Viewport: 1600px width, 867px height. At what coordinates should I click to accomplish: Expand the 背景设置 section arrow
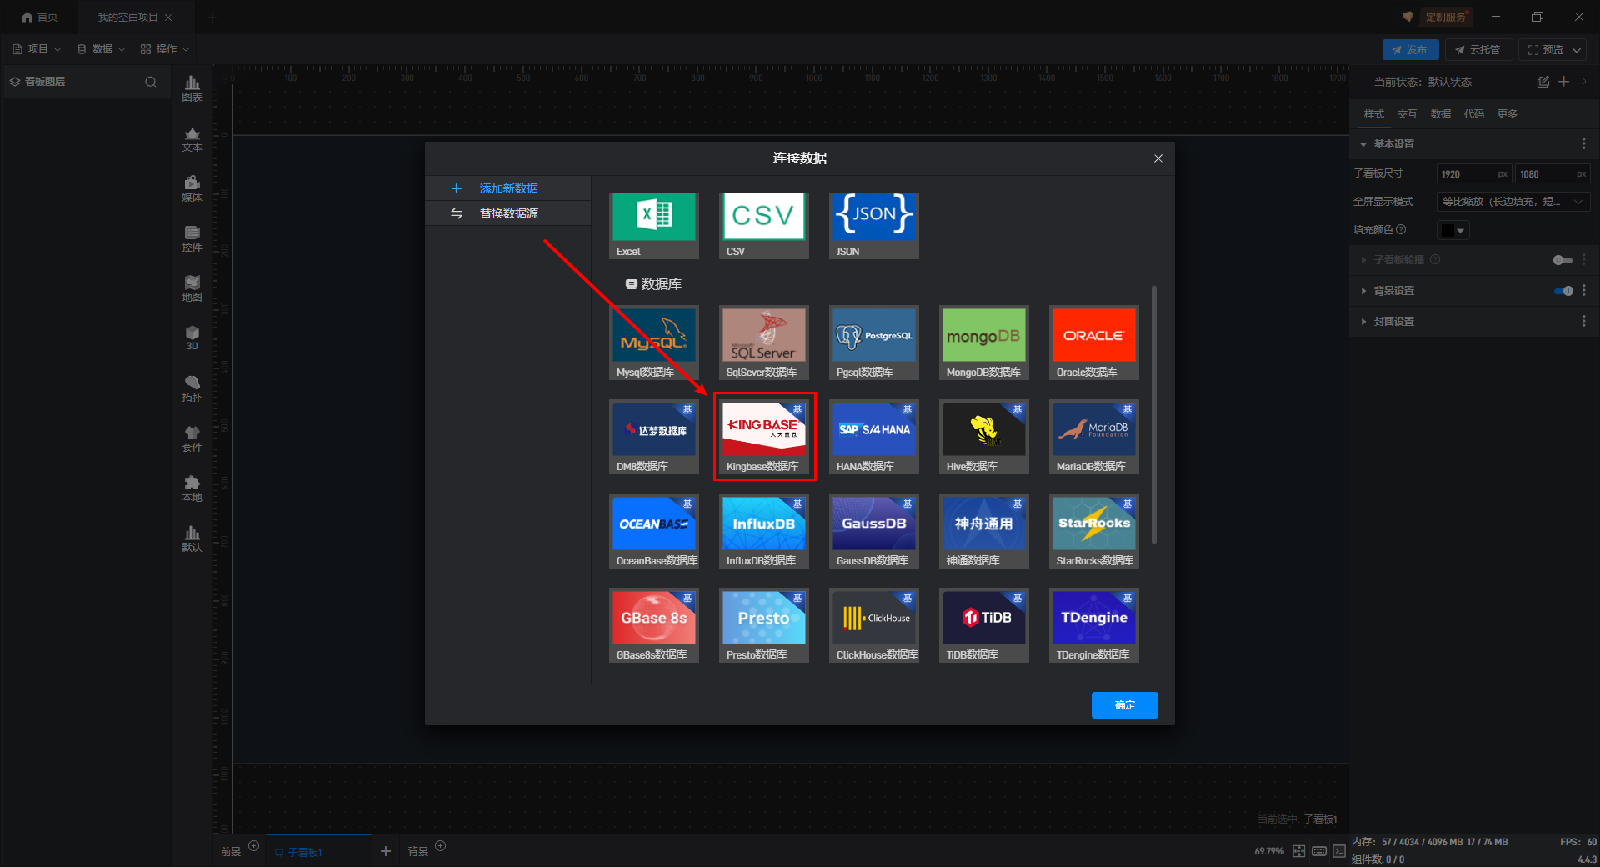pyautogui.click(x=1363, y=291)
